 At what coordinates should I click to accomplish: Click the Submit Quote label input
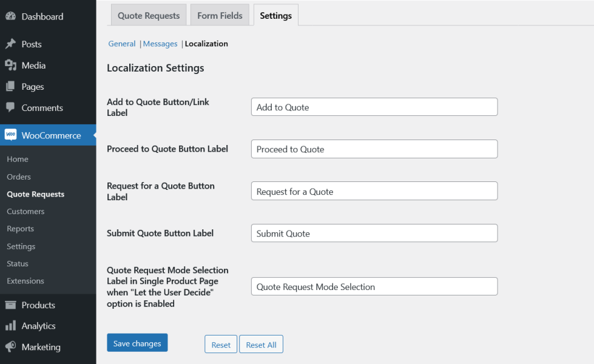(x=374, y=234)
